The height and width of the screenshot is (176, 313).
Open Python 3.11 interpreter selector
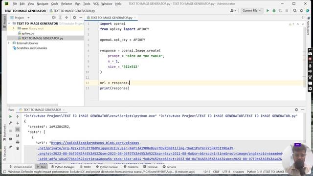(266, 172)
